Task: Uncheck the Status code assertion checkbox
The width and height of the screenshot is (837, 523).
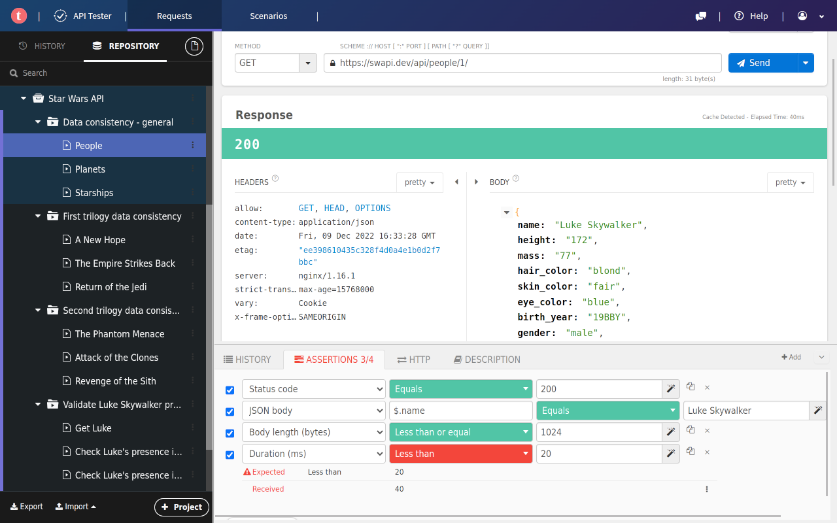Action: [230, 390]
